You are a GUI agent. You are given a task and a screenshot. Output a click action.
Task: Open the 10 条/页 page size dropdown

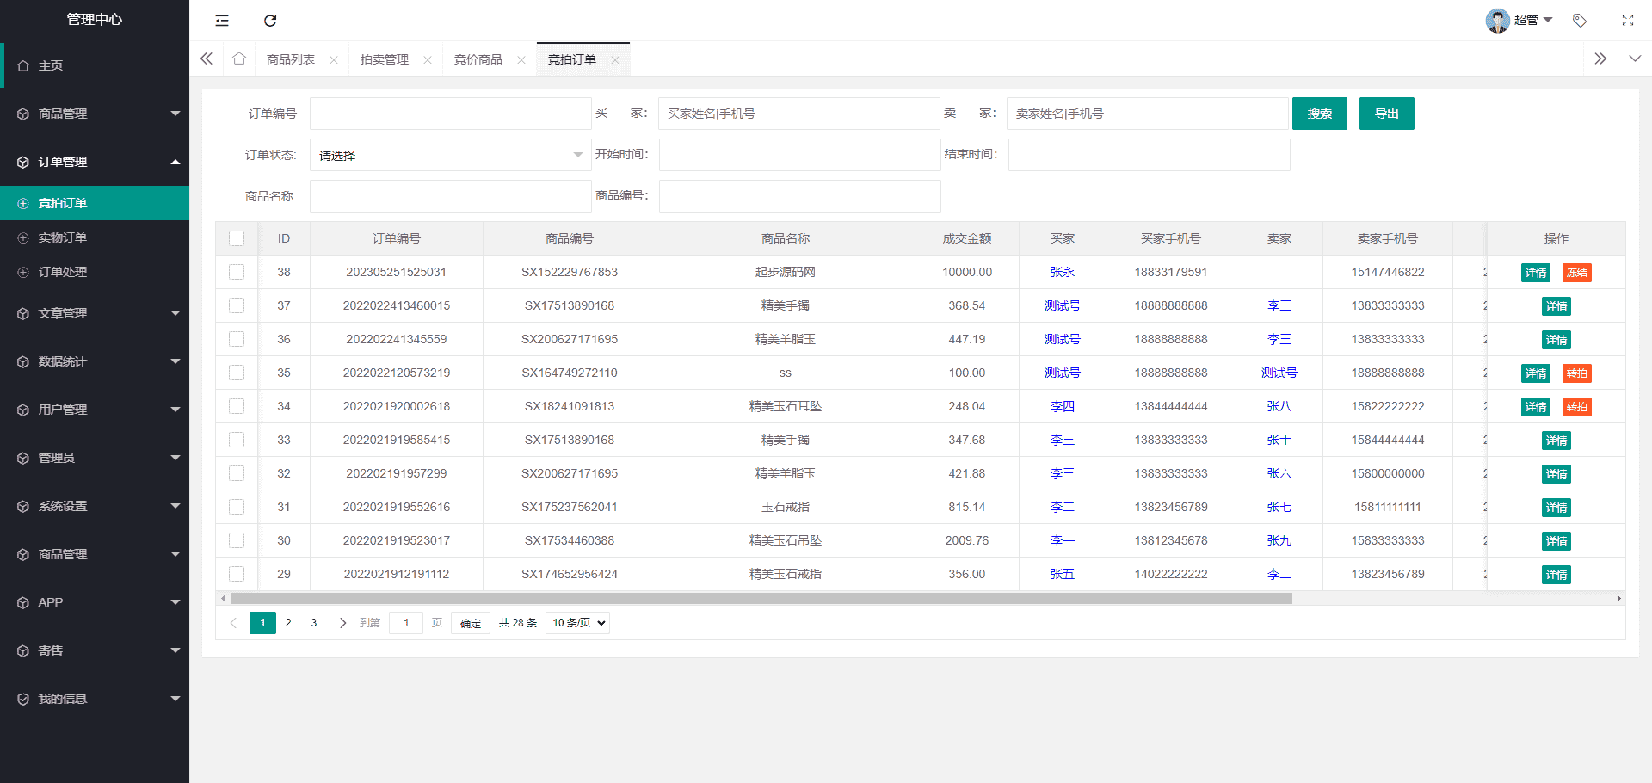[x=577, y=623]
